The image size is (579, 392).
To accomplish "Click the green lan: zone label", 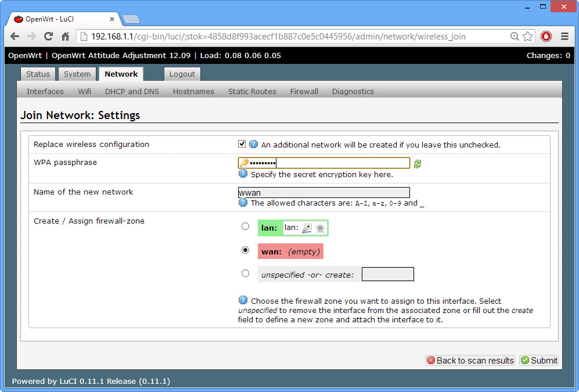I will point(269,228).
